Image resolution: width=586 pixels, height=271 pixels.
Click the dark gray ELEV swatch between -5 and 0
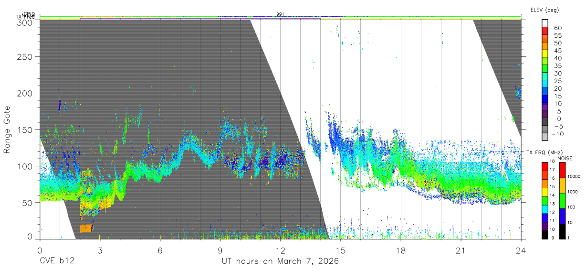545,122
